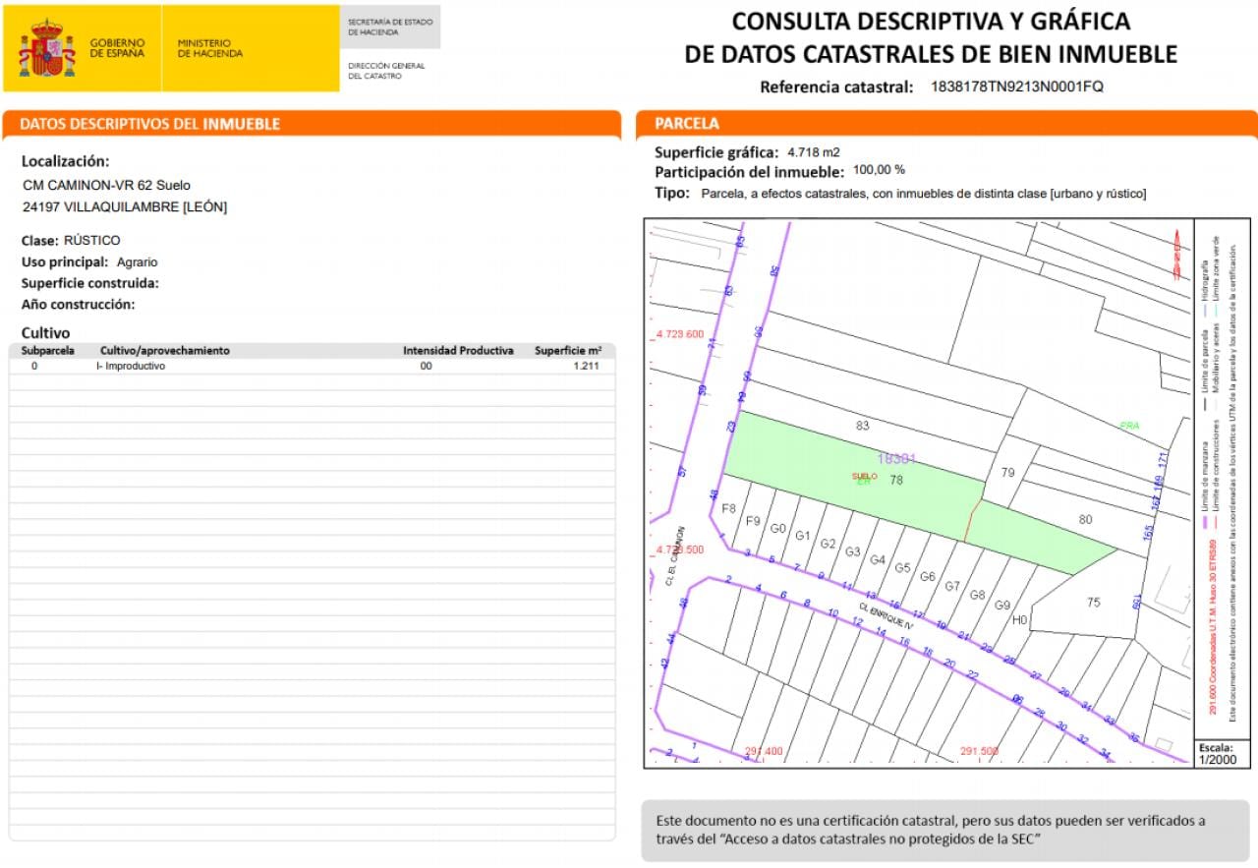Click the Cultivo/aprovechamiento column header

pos(164,351)
